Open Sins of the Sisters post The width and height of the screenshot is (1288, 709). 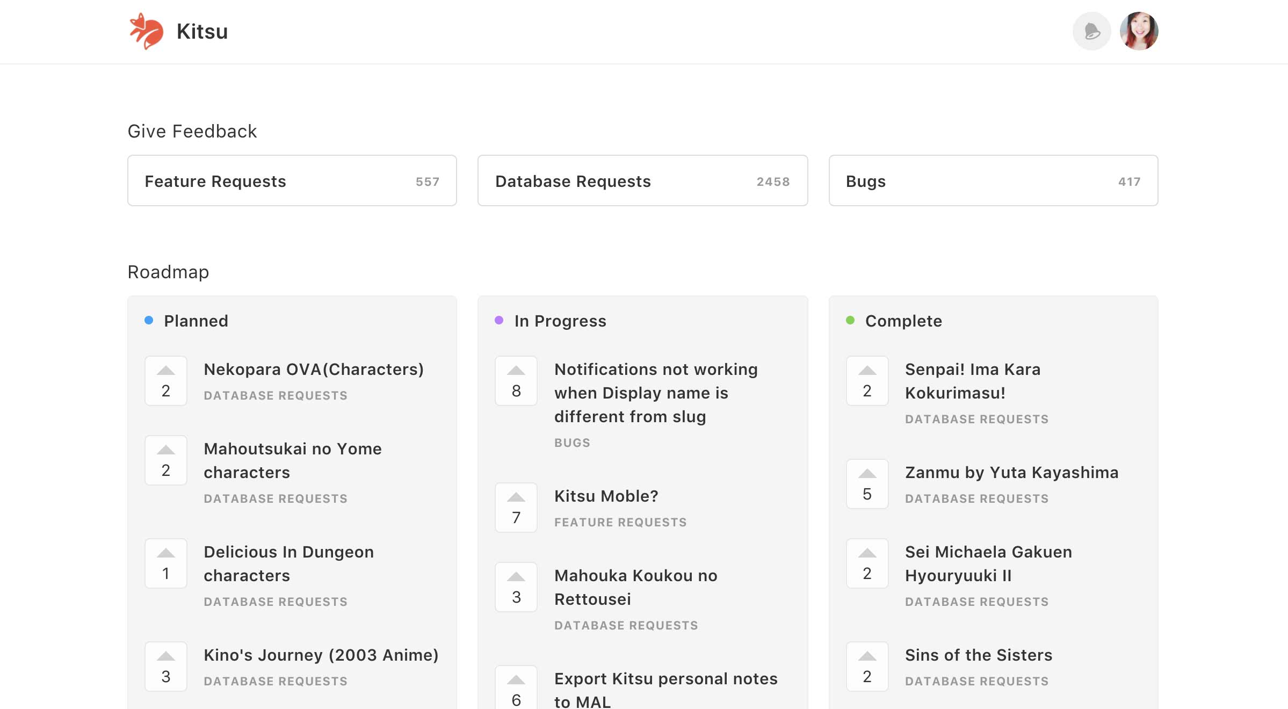979,655
